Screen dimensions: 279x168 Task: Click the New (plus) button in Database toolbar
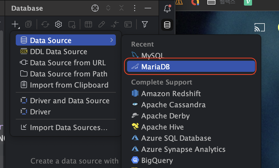pos(15,24)
